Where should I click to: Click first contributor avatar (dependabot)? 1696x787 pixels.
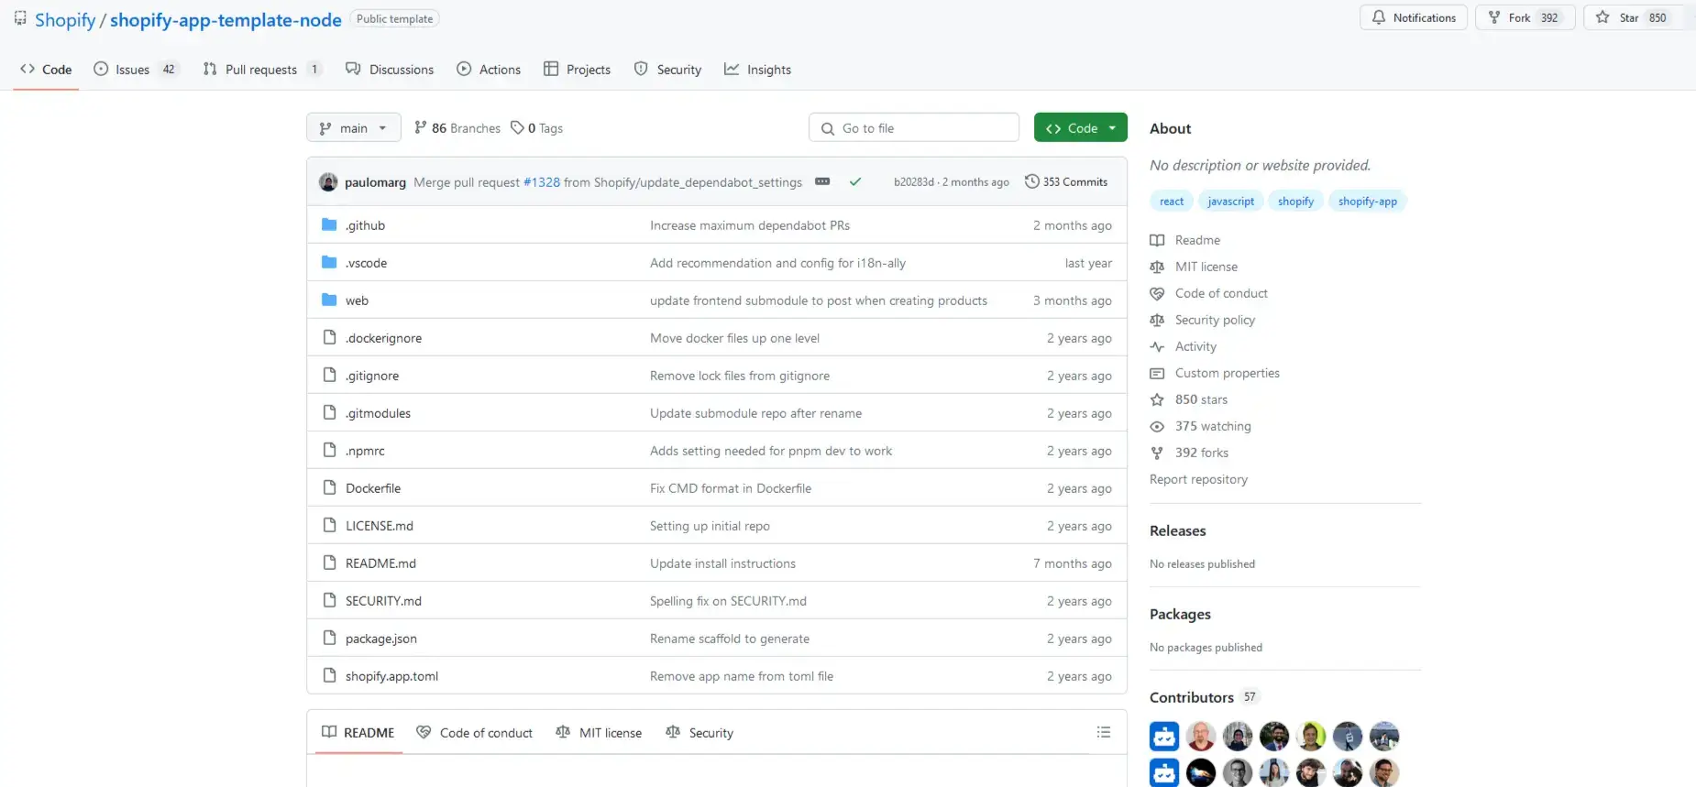pyautogui.click(x=1164, y=736)
